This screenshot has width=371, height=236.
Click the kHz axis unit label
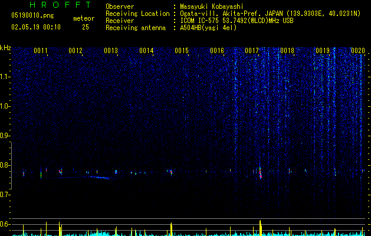(5, 48)
